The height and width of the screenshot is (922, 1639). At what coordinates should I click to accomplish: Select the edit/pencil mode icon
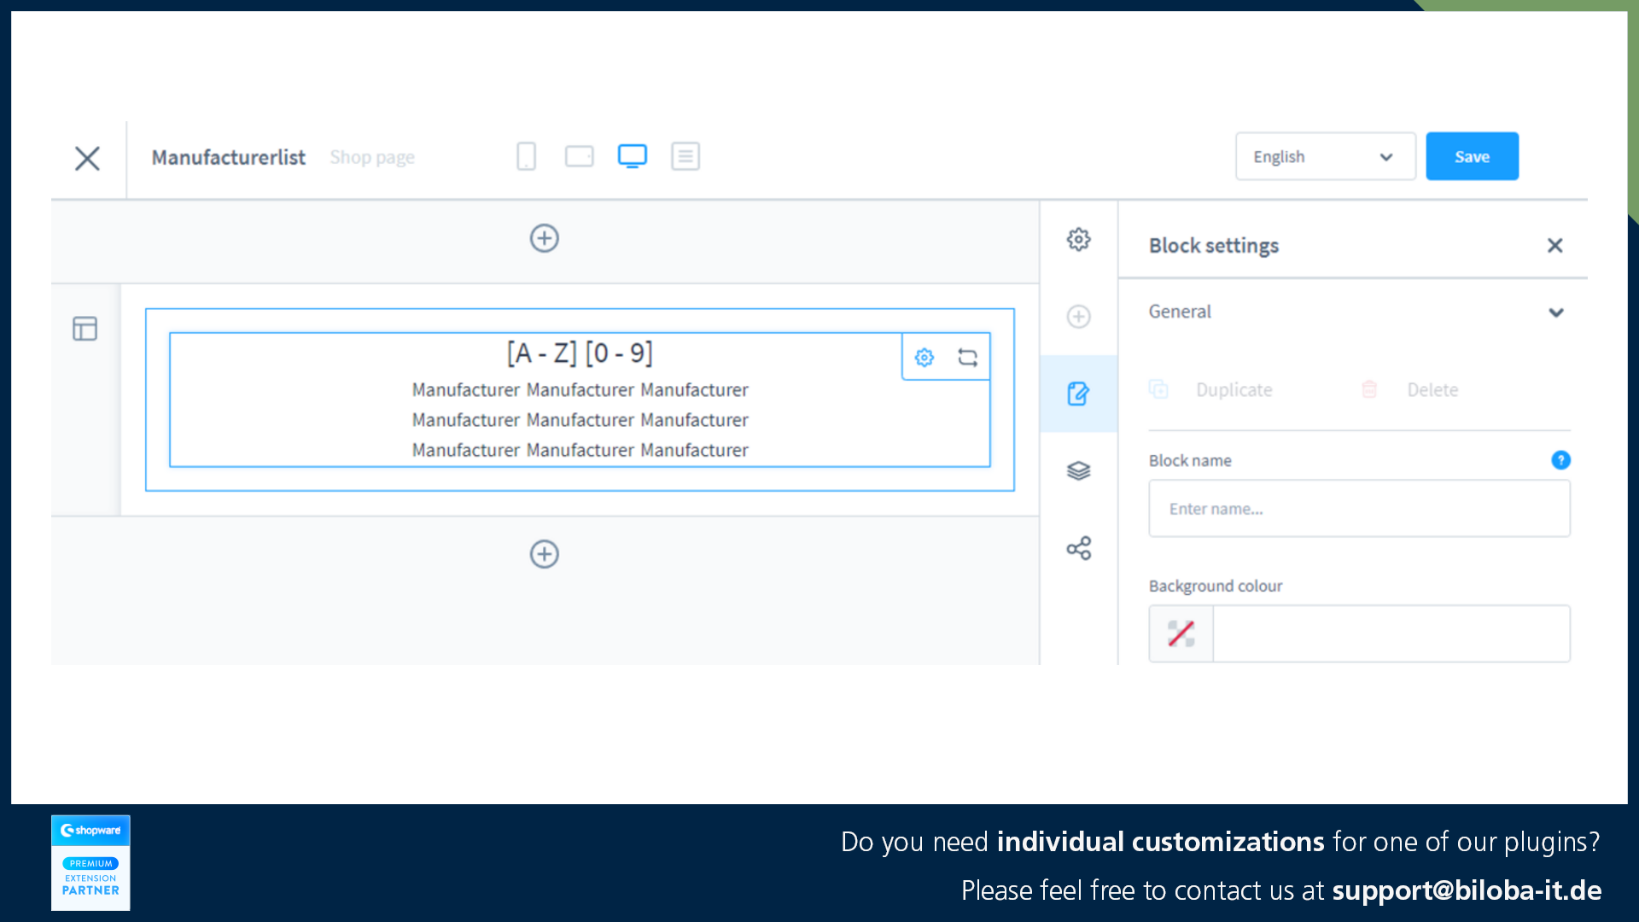tap(1077, 393)
